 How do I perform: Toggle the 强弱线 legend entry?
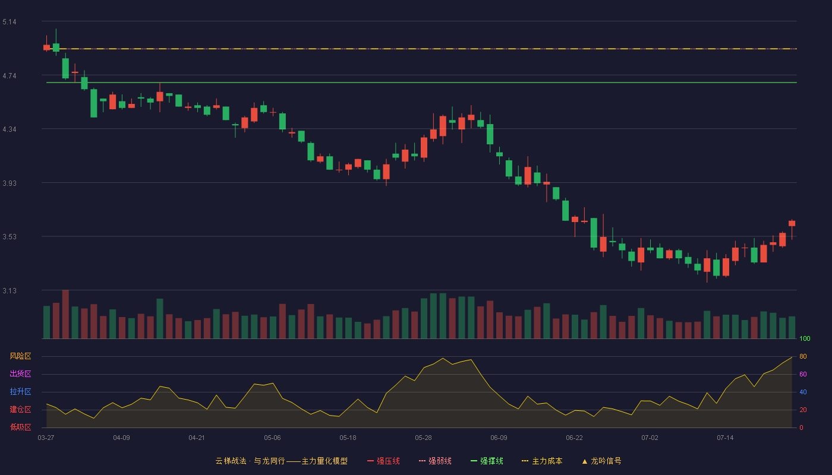435,461
